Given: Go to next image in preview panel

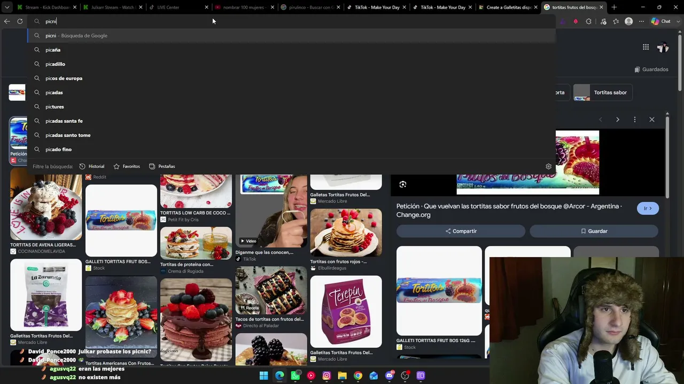Looking at the screenshot, I should (618, 119).
